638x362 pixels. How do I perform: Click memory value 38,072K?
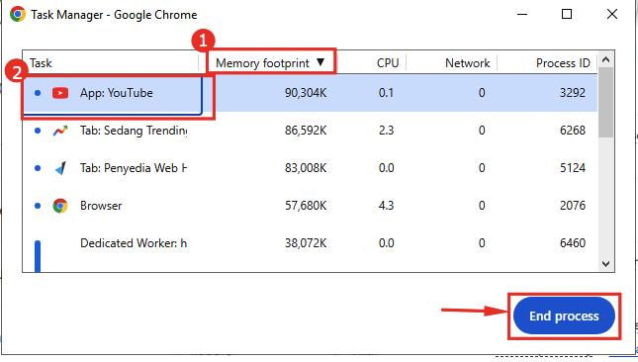306,243
